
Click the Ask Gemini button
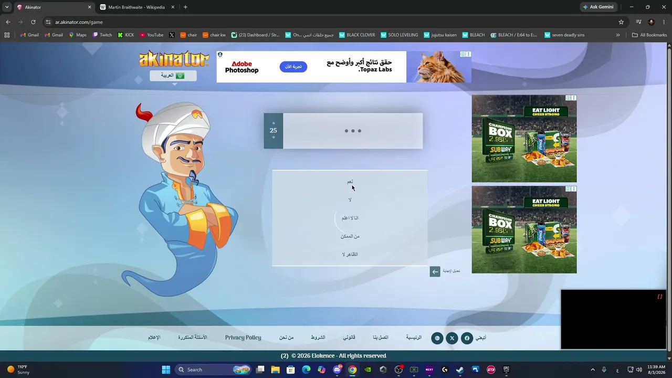[598, 7]
